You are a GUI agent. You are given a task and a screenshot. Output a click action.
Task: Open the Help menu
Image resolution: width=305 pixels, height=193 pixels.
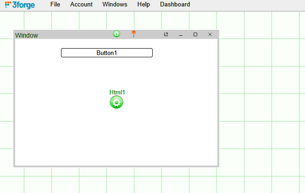coord(144,5)
